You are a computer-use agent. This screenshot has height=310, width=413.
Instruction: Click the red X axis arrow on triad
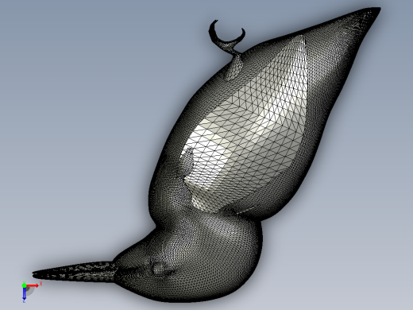click(x=33, y=285)
